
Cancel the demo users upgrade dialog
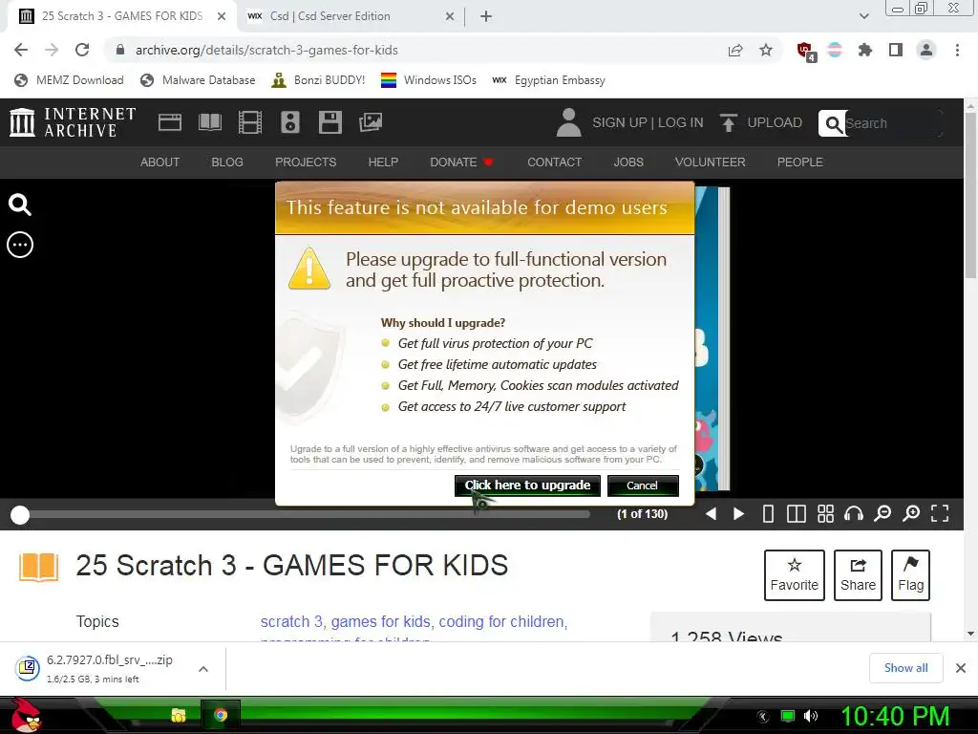pos(643,486)
